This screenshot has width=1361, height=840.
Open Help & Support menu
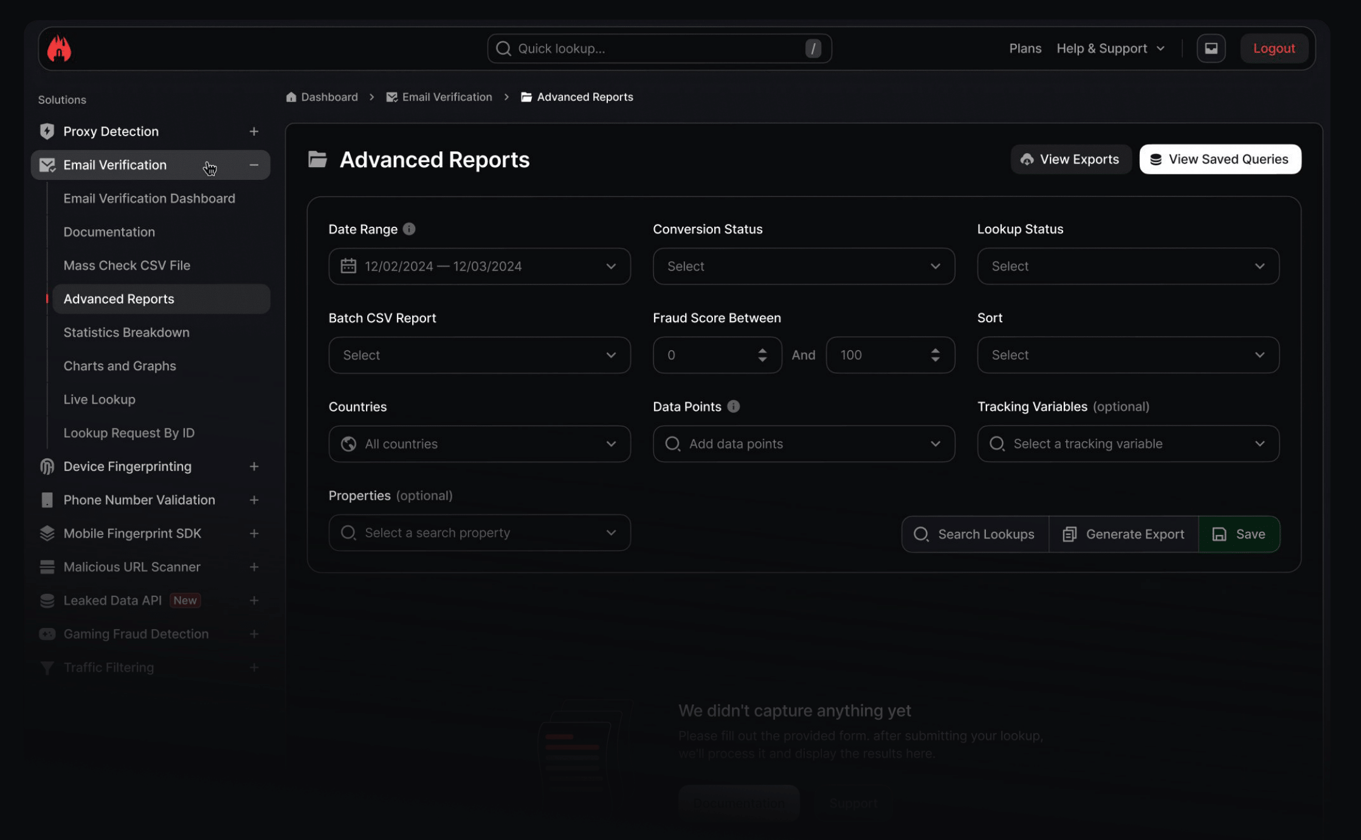(1111, 49)
